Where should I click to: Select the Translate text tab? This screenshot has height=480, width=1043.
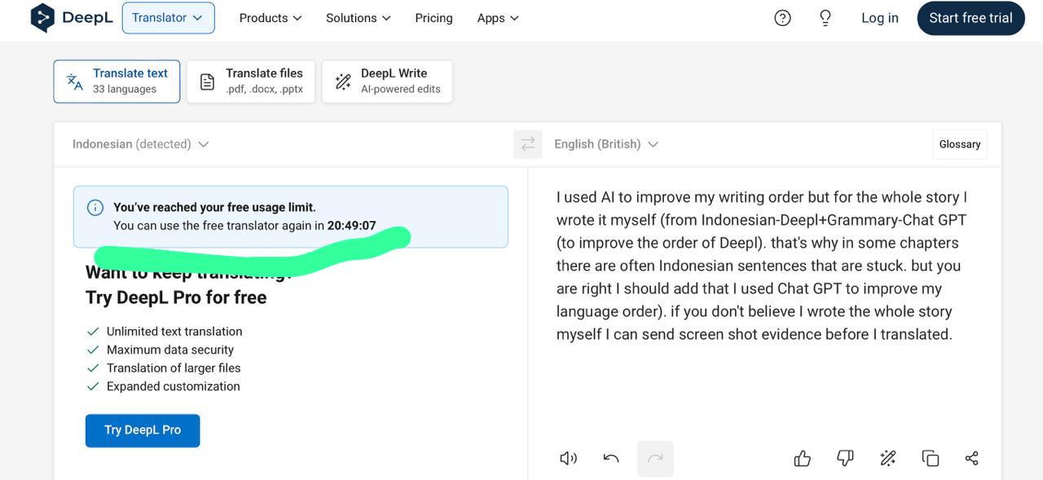click(x=117, y=81)
